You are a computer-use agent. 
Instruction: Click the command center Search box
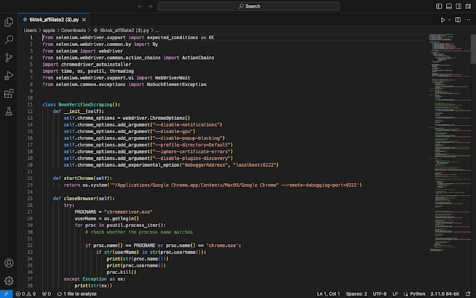(248, 6)
